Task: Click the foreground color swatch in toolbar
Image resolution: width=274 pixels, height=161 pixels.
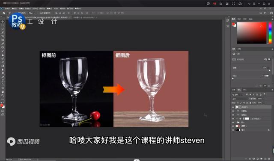Action: click(x=2, y=105)
